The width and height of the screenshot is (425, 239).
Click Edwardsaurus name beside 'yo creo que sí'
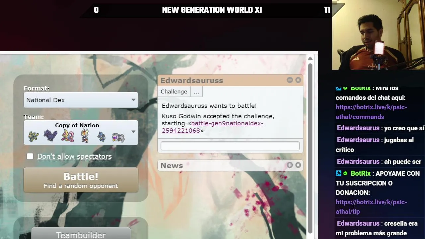pyautogui.click(x=358, y=128)
